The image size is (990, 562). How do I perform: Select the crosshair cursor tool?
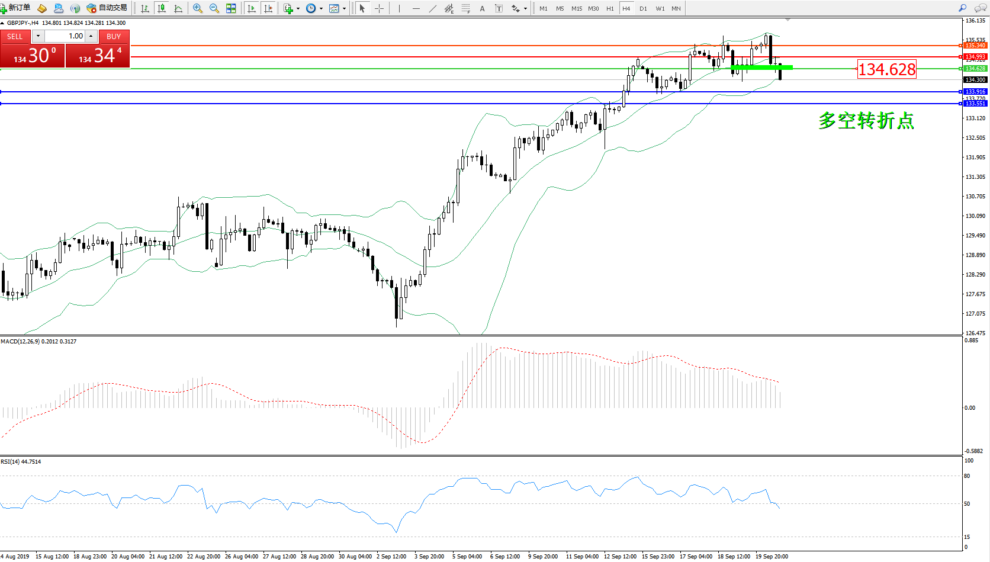(379, 8)
